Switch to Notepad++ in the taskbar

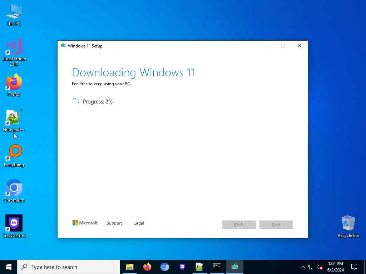[199, 267]
